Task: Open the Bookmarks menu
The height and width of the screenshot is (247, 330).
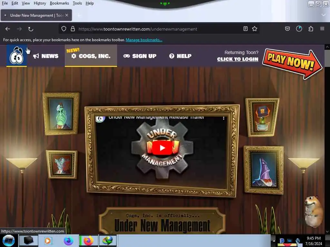Action: click(x=59, y=3)
